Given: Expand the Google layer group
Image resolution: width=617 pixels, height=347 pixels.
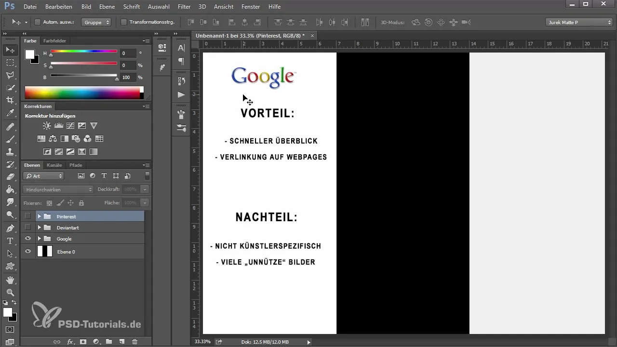Looking at the screenshot, I should pos(39,239).
